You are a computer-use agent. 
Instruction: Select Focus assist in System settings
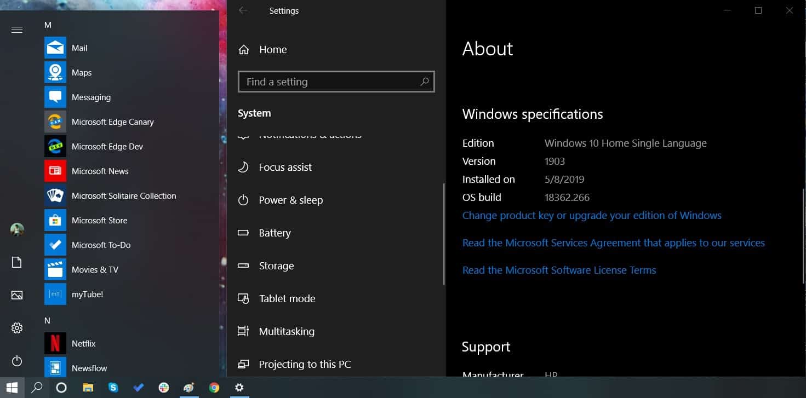[285, 168]
